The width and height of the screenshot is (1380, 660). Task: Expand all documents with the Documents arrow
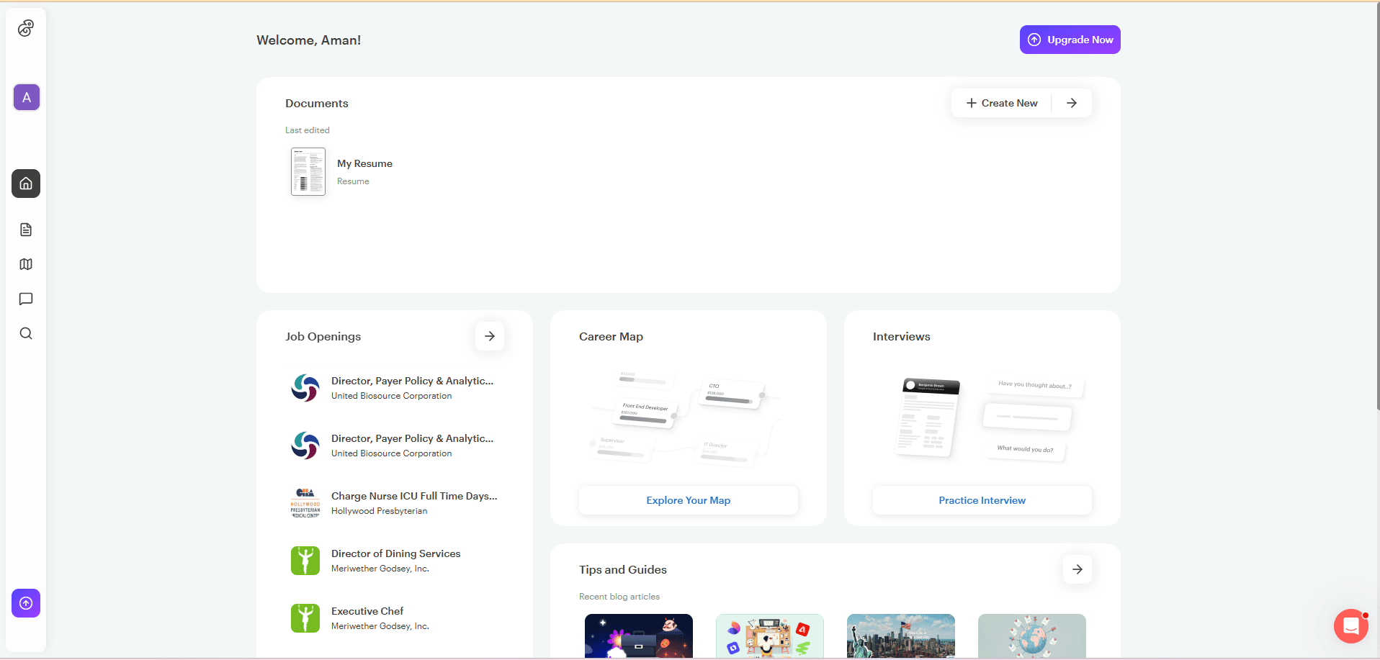point(1072,102)
